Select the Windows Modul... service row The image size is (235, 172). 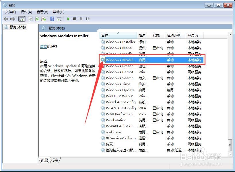pos(152,60)
